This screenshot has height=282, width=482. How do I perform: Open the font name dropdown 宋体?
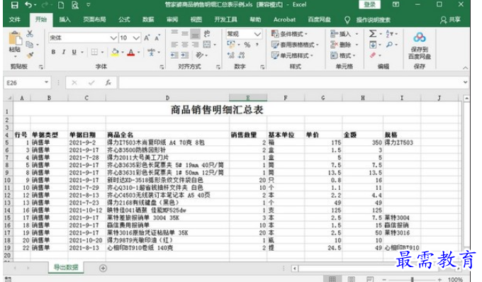113,38
